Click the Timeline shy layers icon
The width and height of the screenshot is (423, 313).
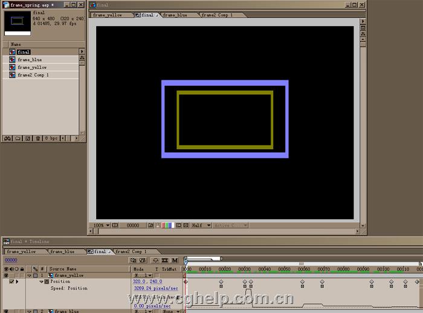[x=156, y=260]
